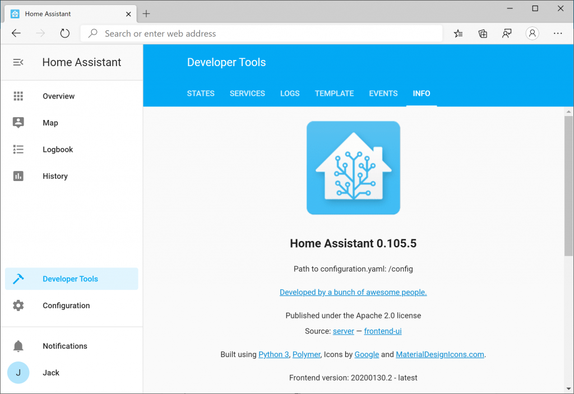Maximize the browser window
This screenshot has width=574, height=394.
click(x=535, y=8)
